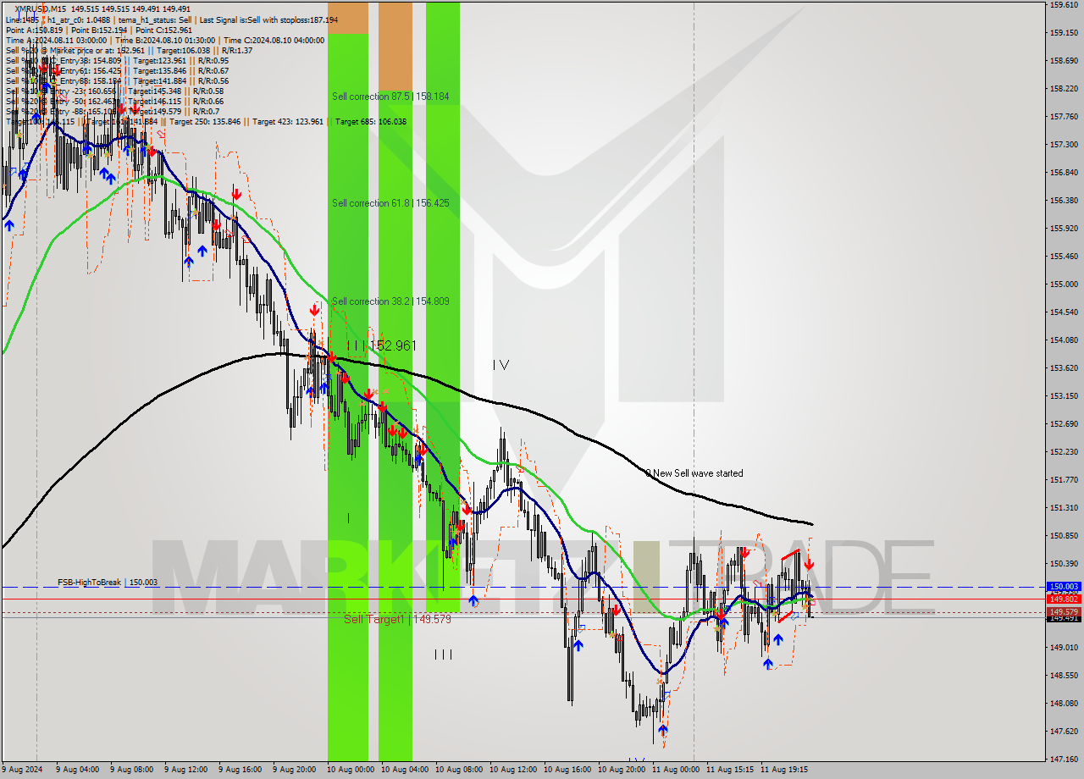This screenshot has width=1084, height=779.
Task: Click the 'Sell correction 38.2 | 154.809' label
Action: pos(390,301)
